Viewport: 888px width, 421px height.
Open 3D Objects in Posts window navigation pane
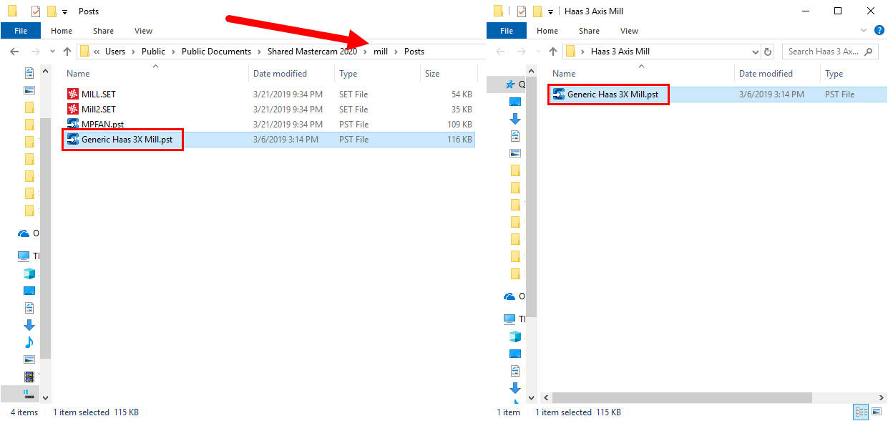click(29, 273)
